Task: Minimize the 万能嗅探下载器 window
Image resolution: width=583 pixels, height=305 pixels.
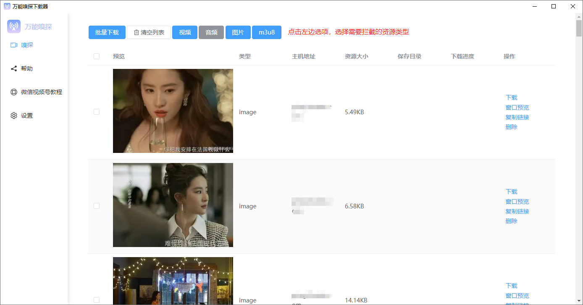Action: (x=534, y=6)
